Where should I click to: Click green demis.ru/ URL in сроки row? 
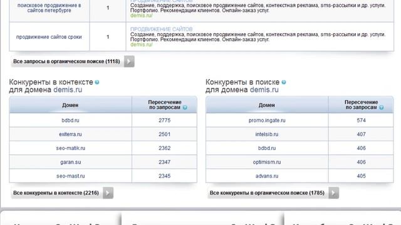[x=142, y=44]
